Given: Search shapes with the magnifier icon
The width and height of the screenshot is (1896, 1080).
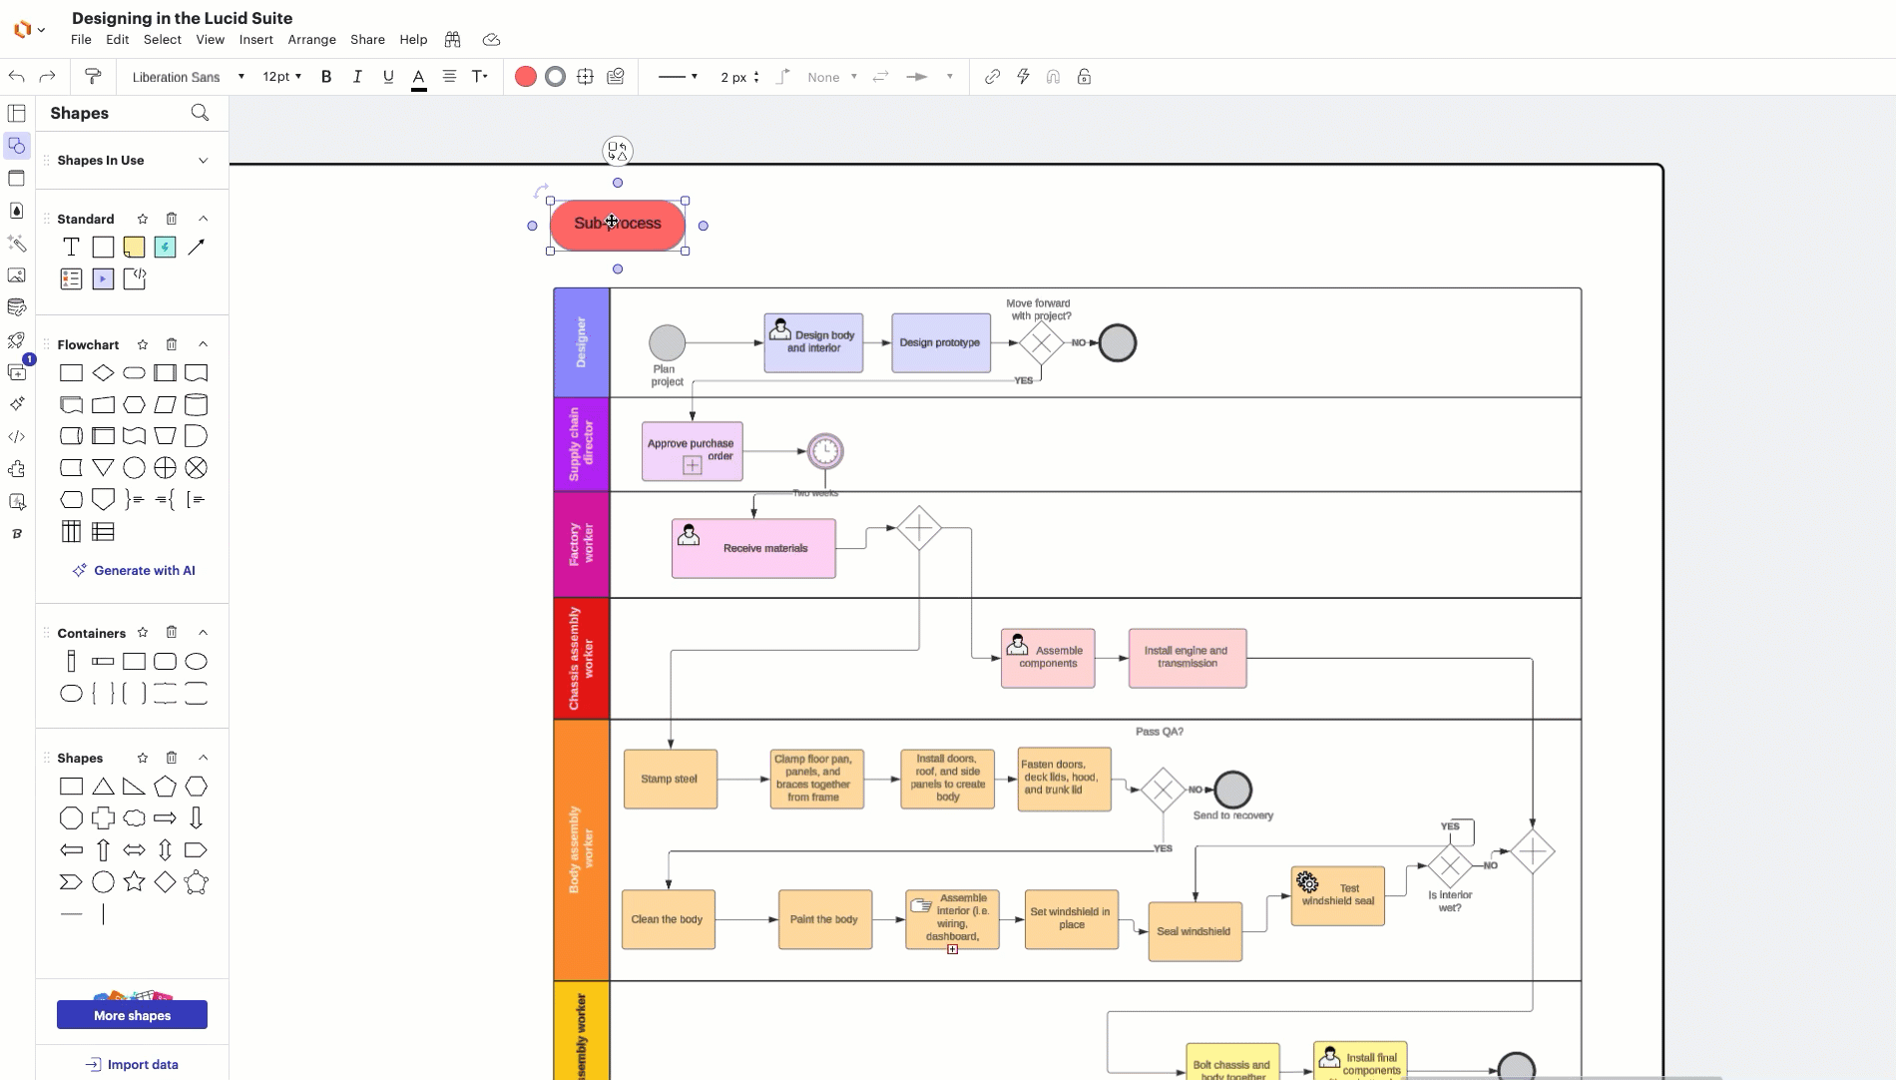Looking at the screenshot, I should (x=200, y=113).
